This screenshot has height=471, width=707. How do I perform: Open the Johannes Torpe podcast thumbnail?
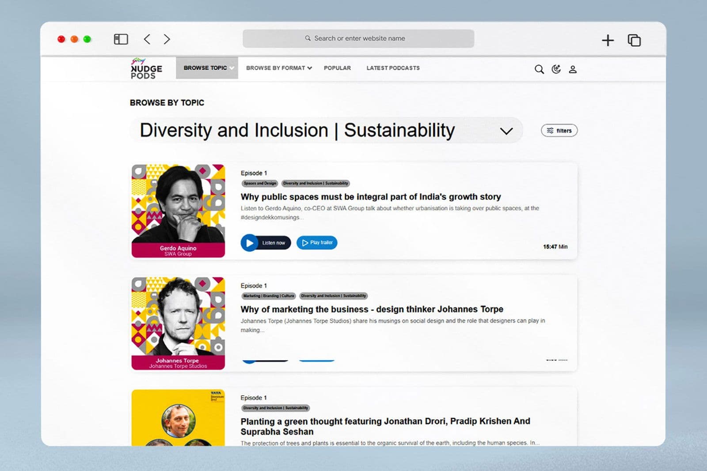click(178, 324)
